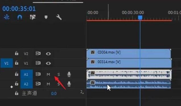Open timeline wrench display settings
181x106 pixels.
pos(59,17)
